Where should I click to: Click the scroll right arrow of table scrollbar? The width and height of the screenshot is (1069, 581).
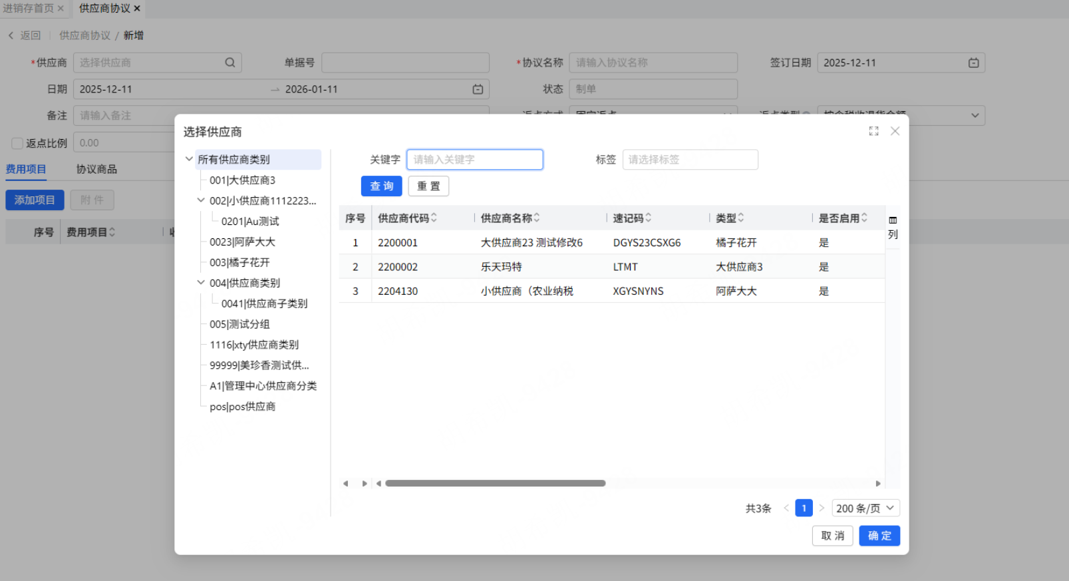[x=878, y=484]
